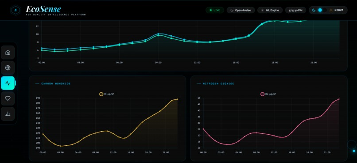
Task: Toggle the night/day theme switch
Action: pyautogui.click(x=322, y=10)
